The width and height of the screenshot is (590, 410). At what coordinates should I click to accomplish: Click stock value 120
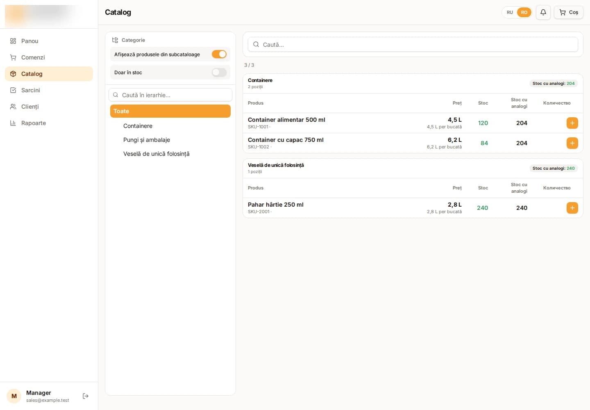click(483, 123)
